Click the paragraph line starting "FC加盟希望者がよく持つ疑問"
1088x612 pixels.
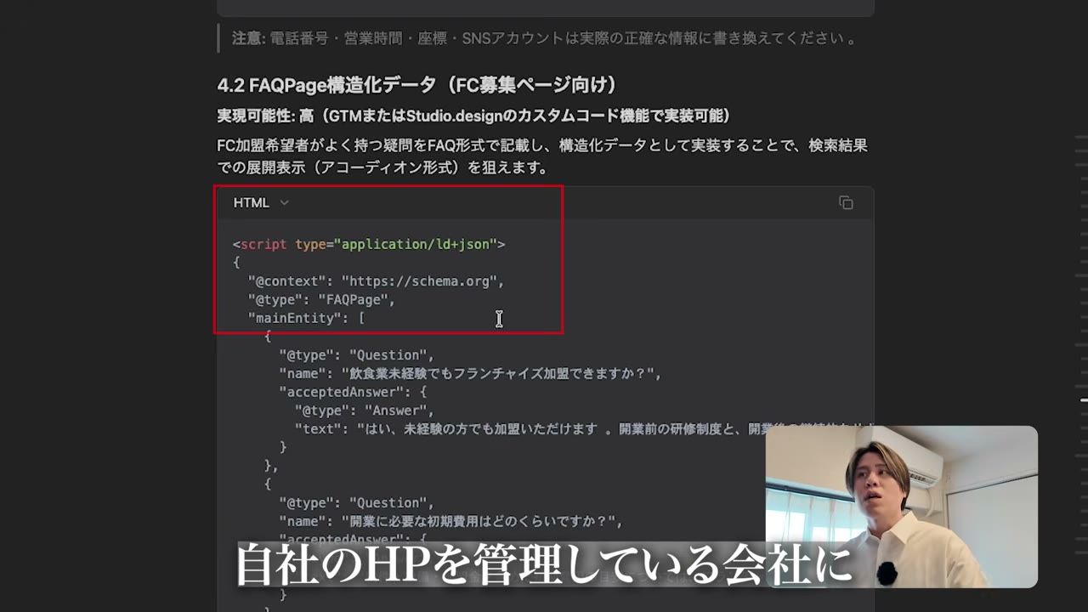pyautogui.click(x=542, y=145)
